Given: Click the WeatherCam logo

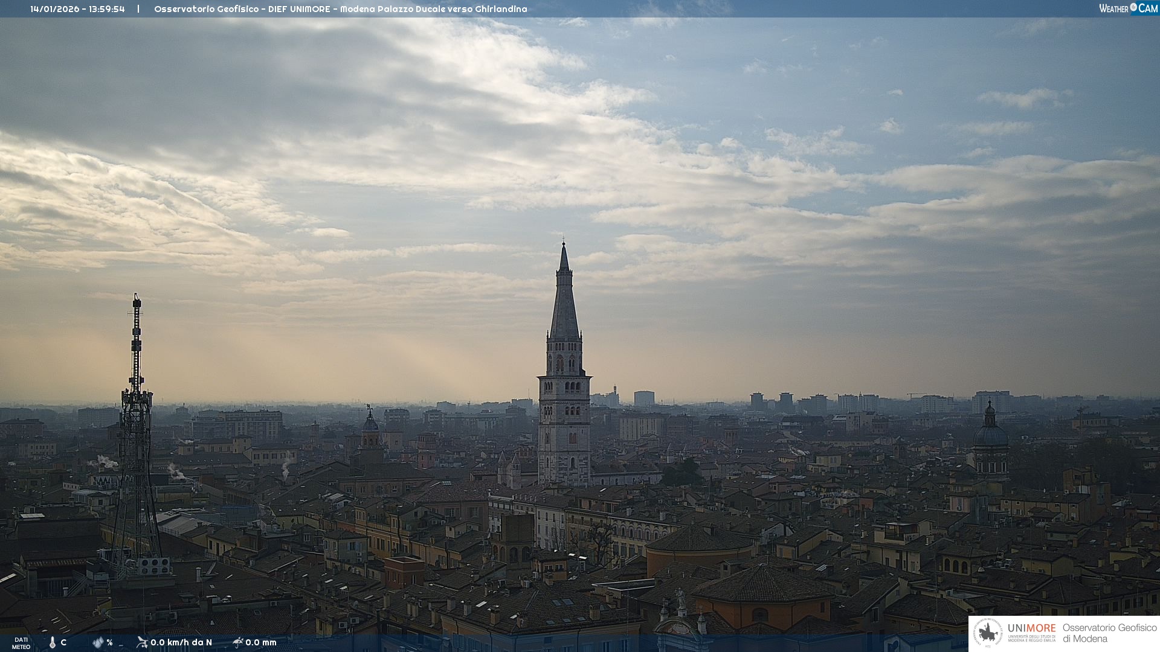Looking at the screenshot, I should point(1128,8).
